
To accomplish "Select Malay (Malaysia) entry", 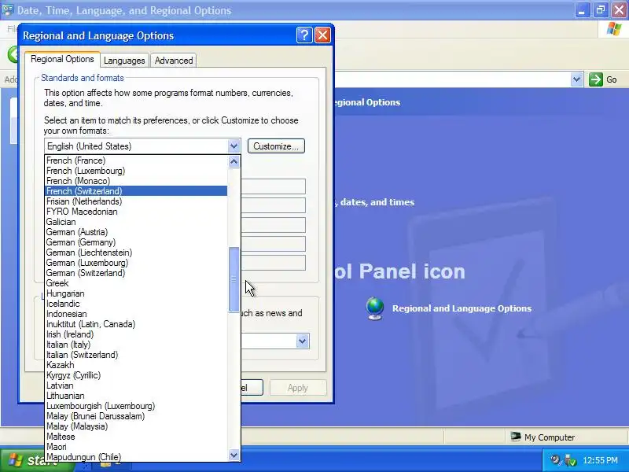I will (136, 426).
